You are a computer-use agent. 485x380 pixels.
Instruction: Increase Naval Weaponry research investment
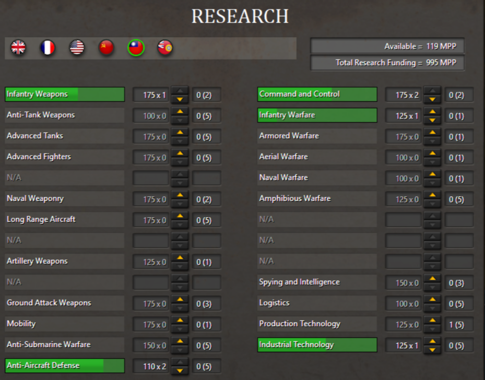pyautogui.click(x=180, y=195)
